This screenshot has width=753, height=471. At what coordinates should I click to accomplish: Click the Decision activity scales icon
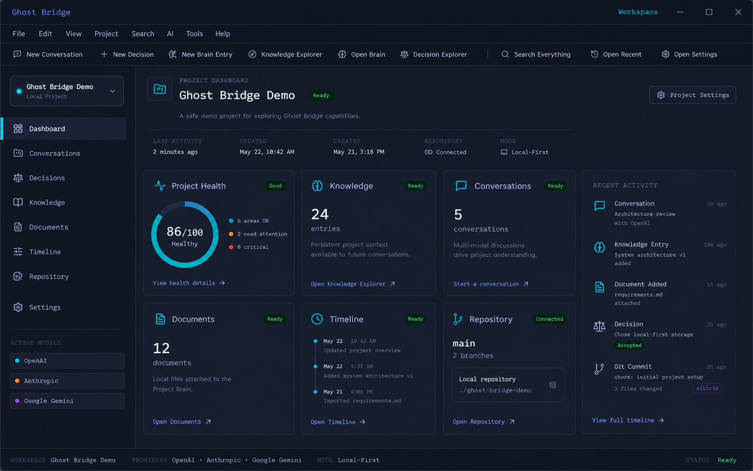point(599,327)
